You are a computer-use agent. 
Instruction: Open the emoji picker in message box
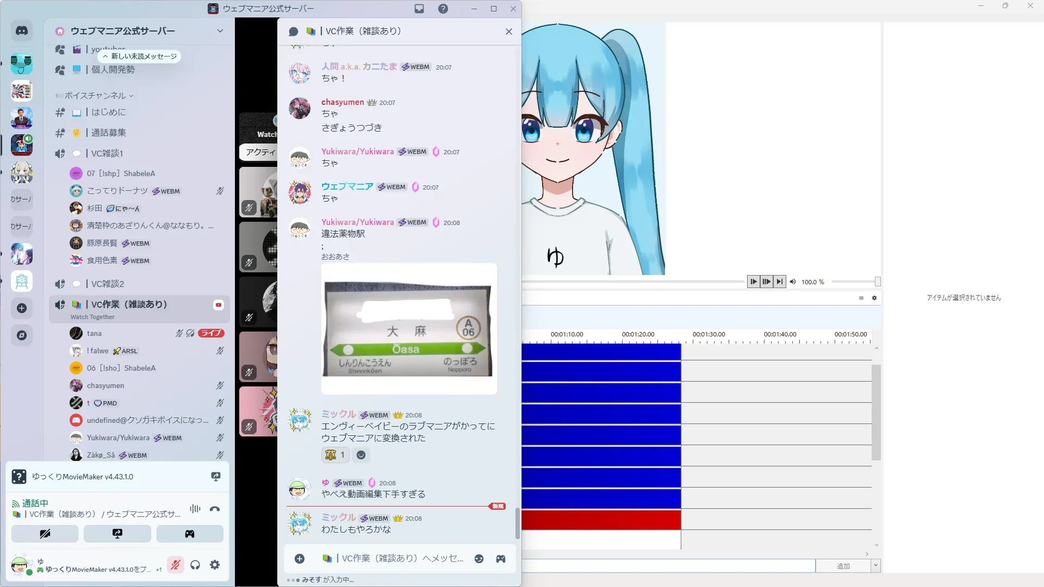(478, 558)
